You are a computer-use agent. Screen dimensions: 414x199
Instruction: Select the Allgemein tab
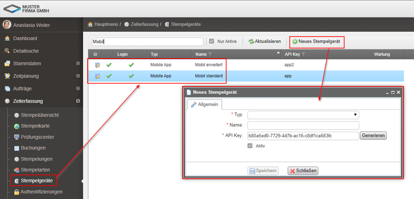point(205,105)
